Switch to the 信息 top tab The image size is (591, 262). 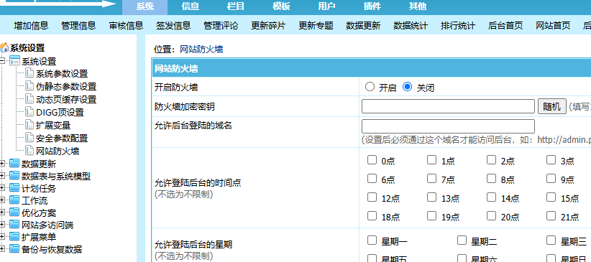point(191,6)
